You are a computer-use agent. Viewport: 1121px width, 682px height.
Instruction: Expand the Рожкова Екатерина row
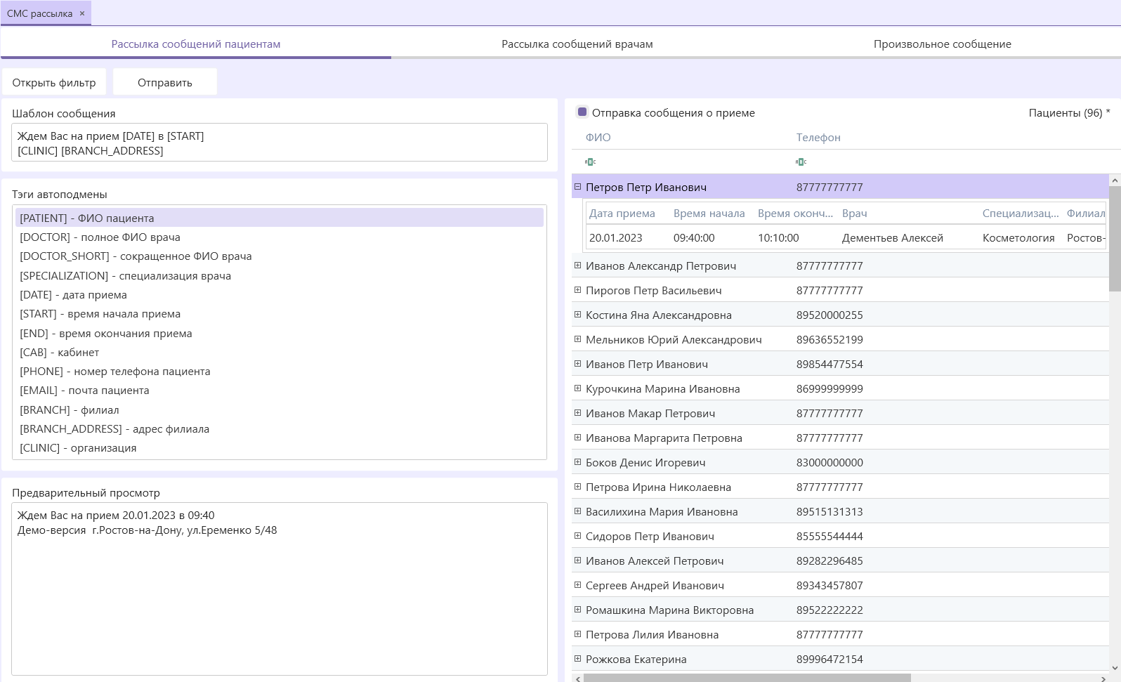coord(578,659)
